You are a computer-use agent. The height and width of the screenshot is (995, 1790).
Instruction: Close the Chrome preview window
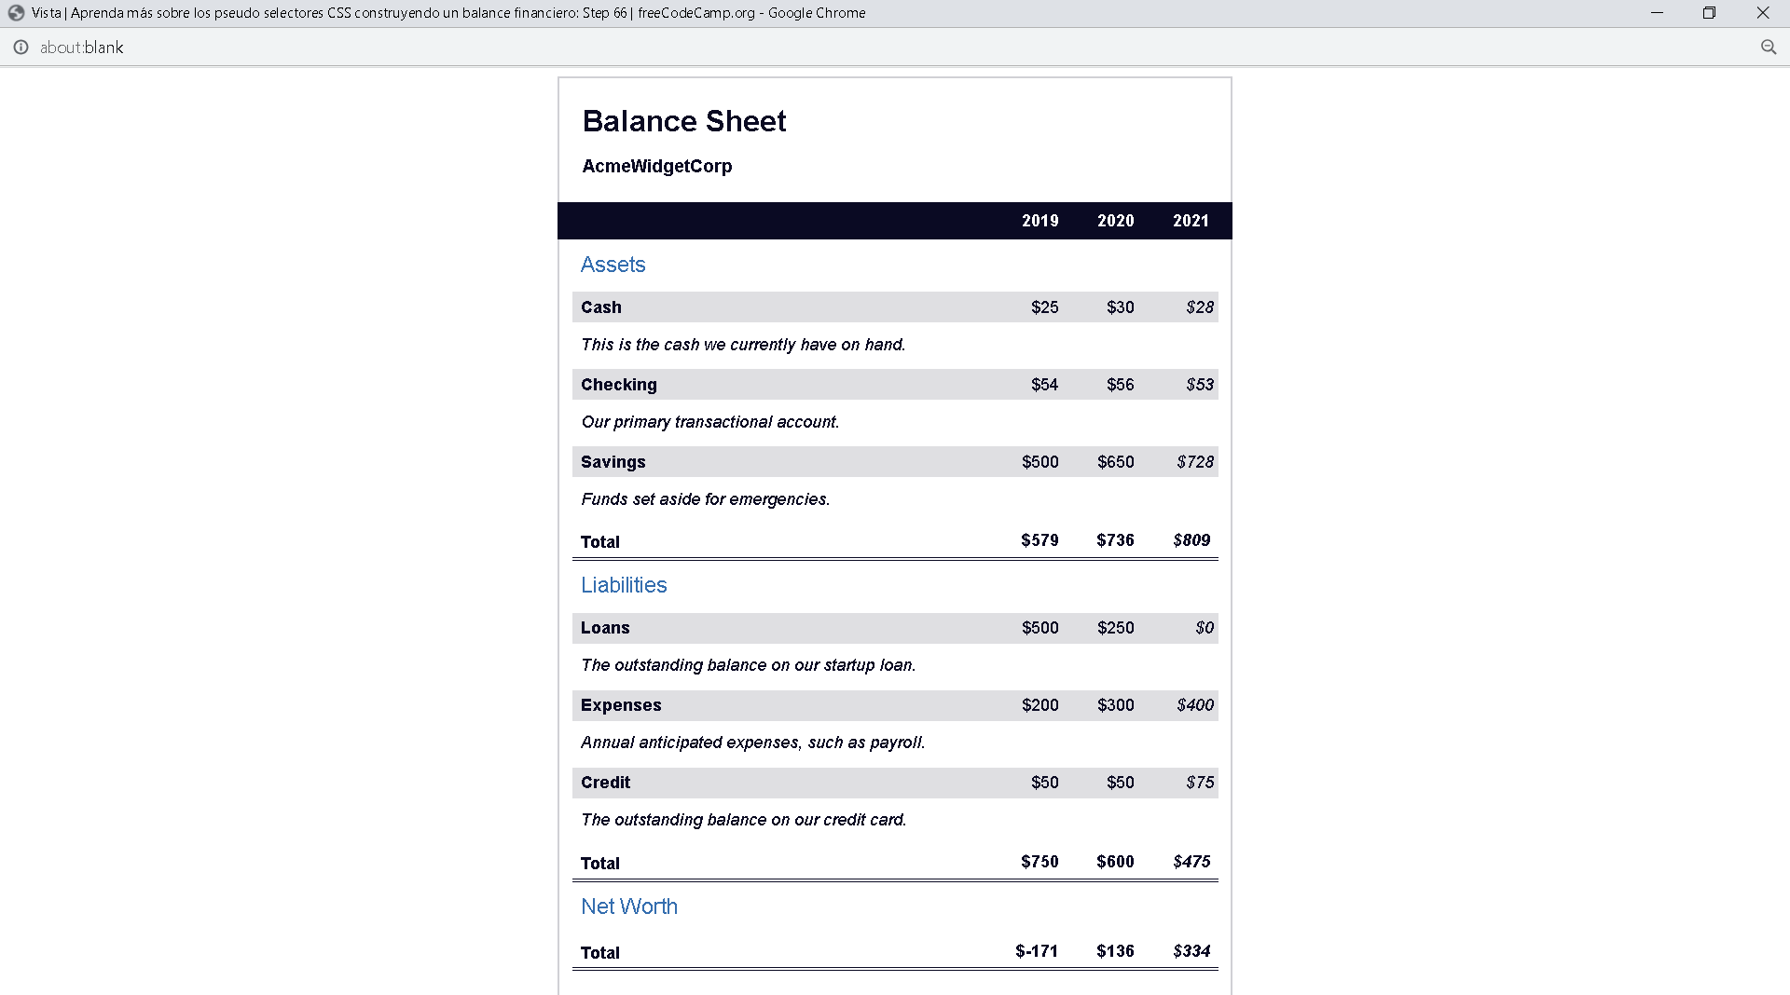click(1762, 13)
